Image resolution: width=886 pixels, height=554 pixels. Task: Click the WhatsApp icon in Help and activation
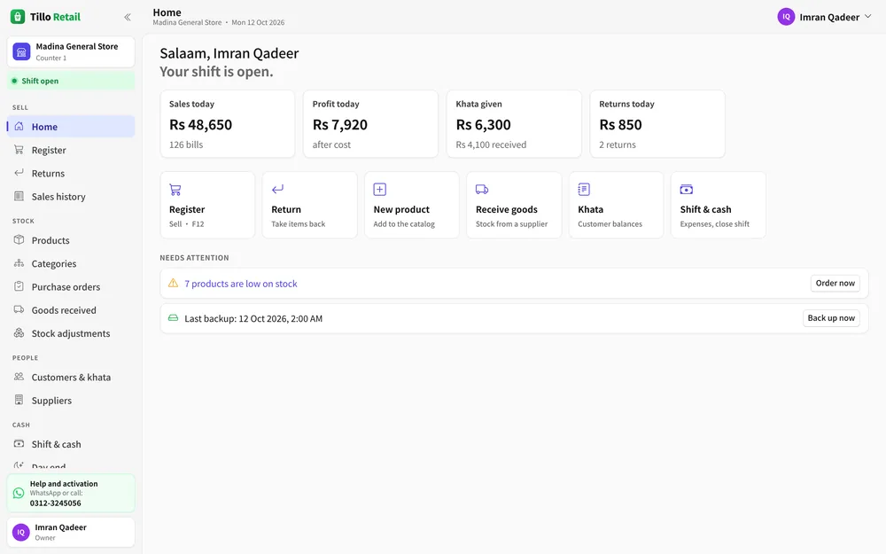(19, 493)
